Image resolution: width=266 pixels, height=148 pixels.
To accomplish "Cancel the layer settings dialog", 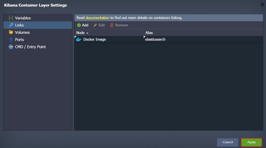I will point(228,142).
